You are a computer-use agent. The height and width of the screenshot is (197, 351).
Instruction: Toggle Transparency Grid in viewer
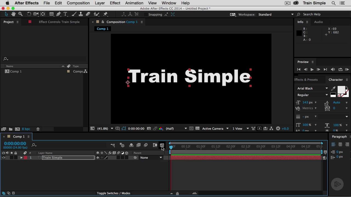click(x=197, y=129)
